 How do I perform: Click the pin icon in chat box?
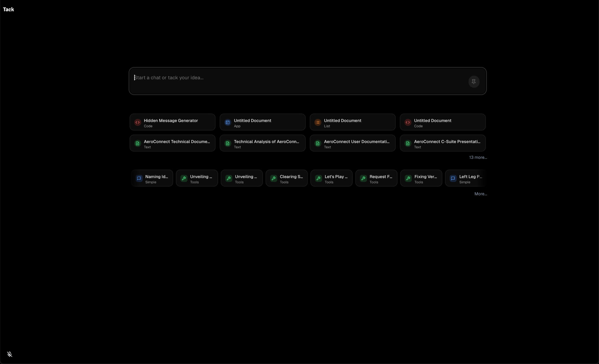click(474, 82)
